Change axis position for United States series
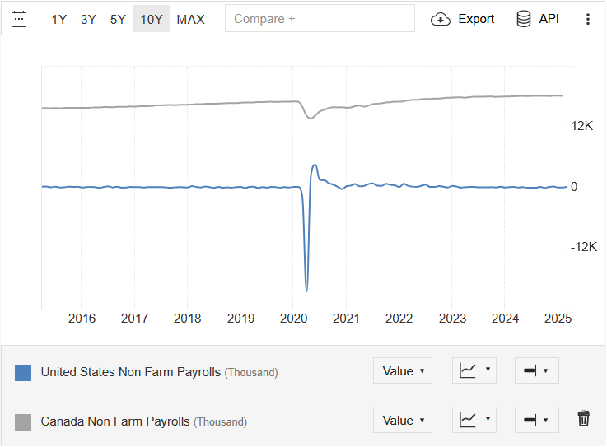The image size is (607, 447). [x=536, y=371]
